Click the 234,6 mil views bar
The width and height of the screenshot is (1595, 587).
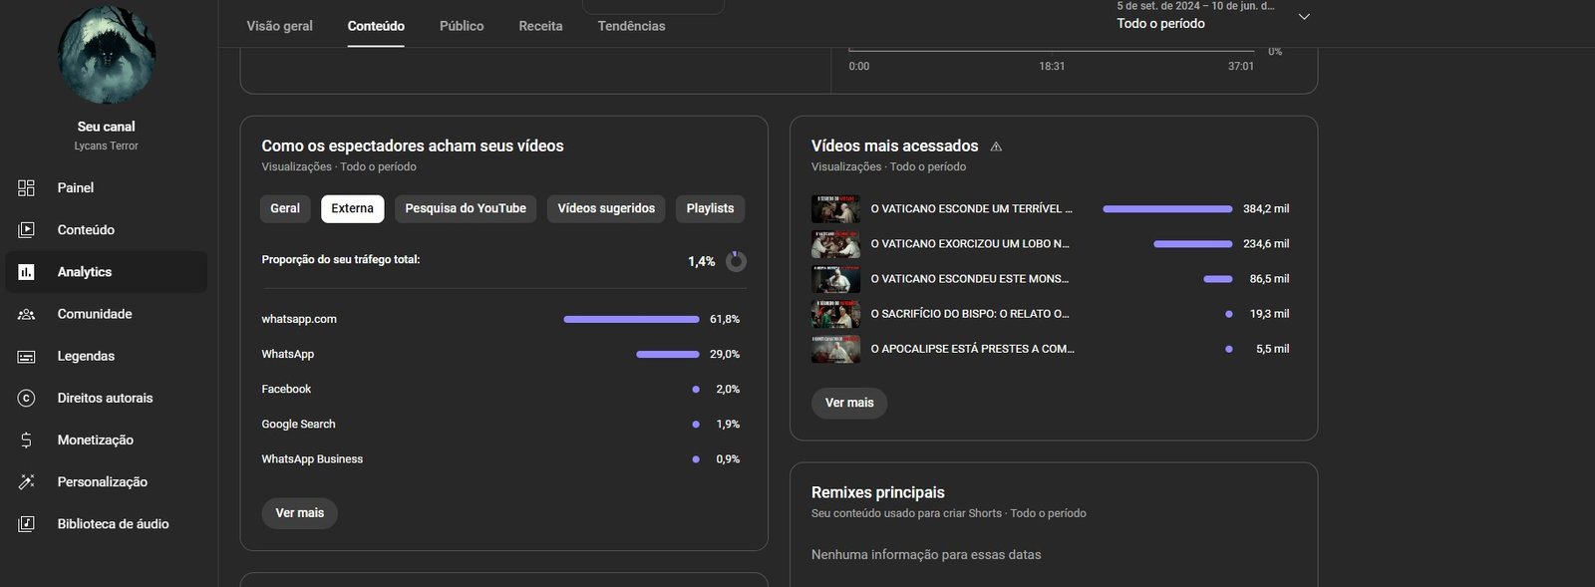(x=1193, y=243)
